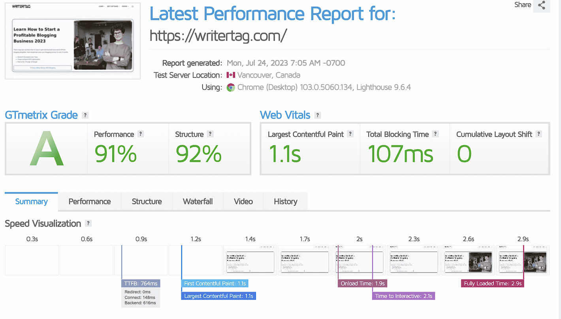Open help icon next to Web Vitals

pyautogui.click(x=318, y=115)
